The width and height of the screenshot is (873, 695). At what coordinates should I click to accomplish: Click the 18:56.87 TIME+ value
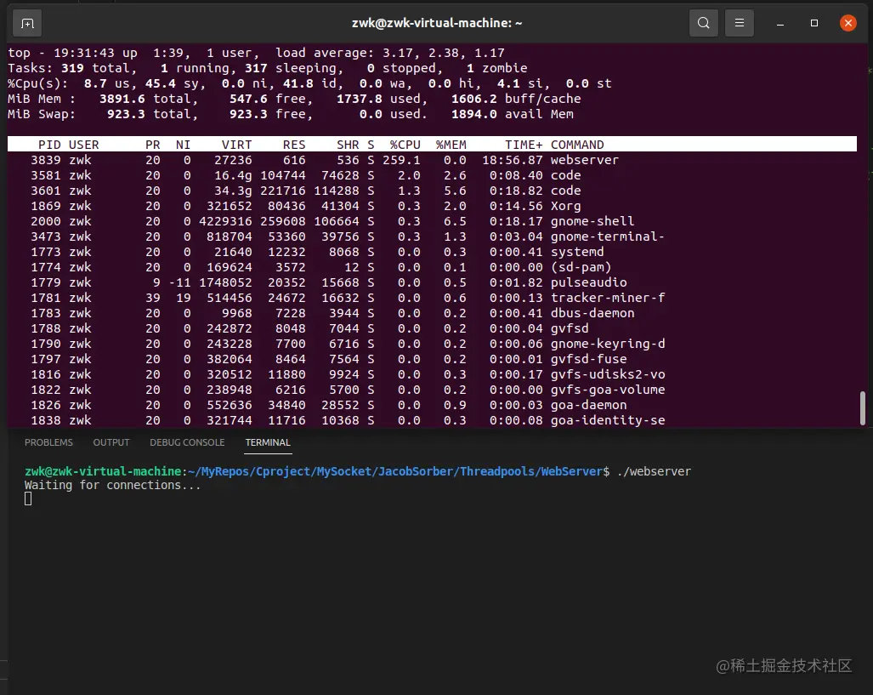coord(513,161)
